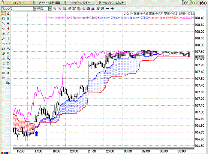Select the hand pan tool
This screenshot has height=154, width=208.
[3, 19]
